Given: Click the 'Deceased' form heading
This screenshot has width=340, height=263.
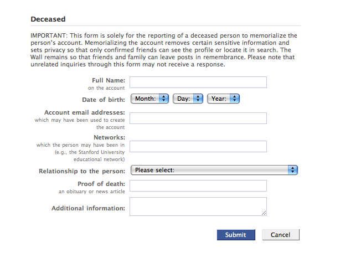Looking at the screenshot, I should click(x=48, y=19).
